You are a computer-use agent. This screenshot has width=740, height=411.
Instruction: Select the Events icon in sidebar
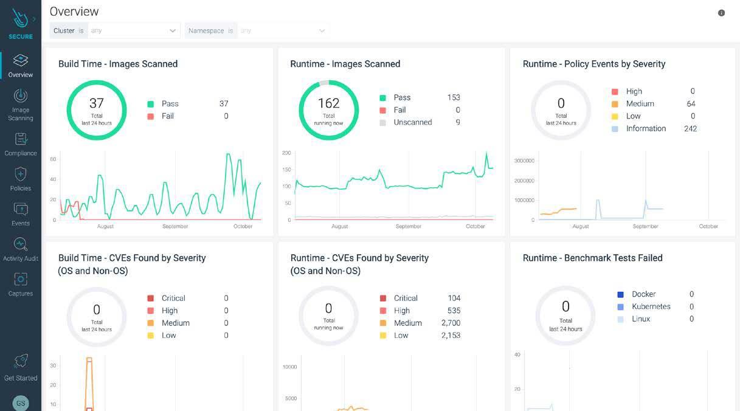(x=20, y=210)
